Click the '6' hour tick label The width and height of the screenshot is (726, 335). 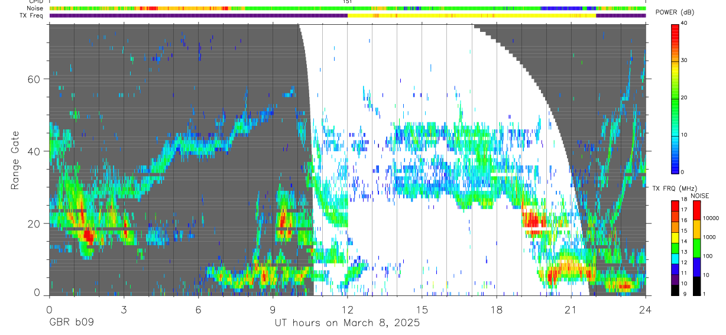(x=198, y=309)
